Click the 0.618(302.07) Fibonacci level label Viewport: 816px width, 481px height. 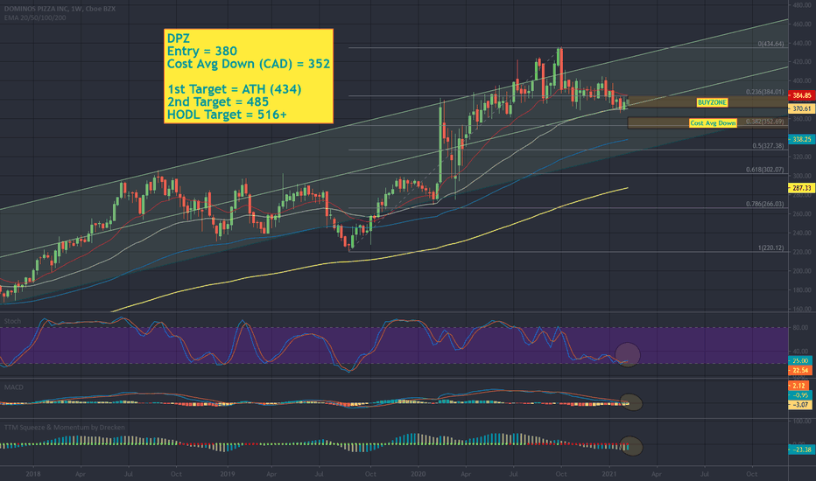click(765, 170)
